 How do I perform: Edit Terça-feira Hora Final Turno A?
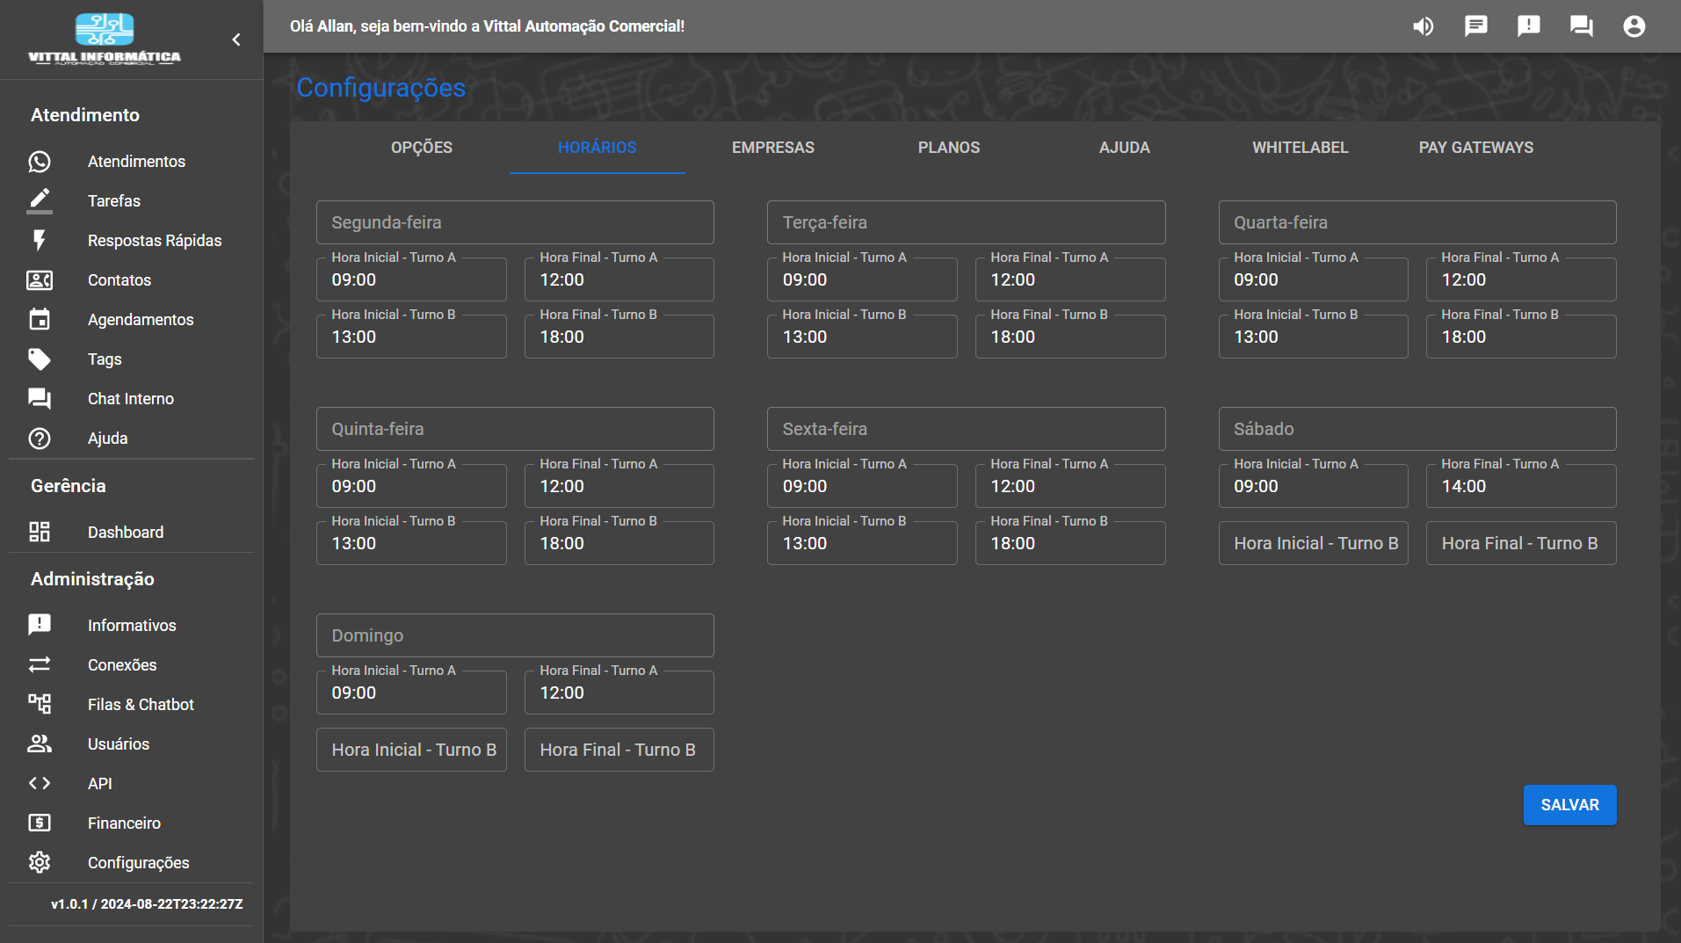[1070, 279]
